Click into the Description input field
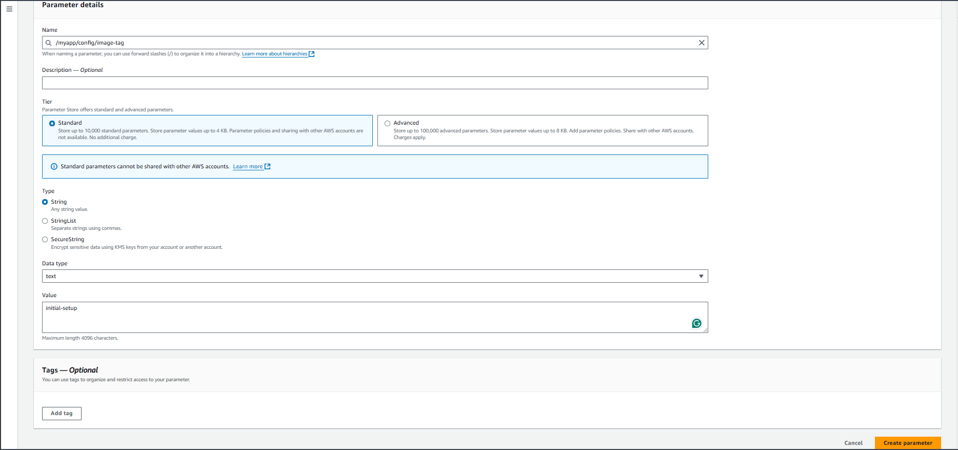 tap(374, 83)
